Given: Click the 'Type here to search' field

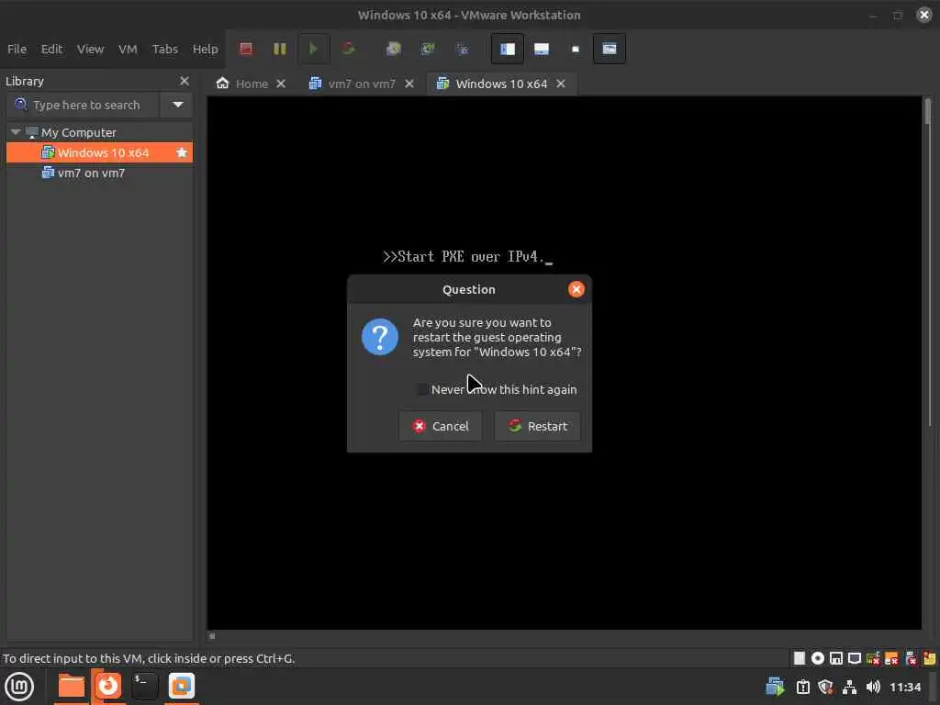Looking at the screenshot, I should [84, 105].
